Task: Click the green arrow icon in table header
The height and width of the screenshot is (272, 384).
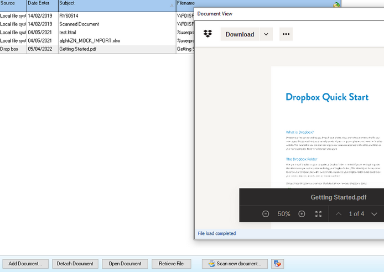Action: (x=336, y=4)
